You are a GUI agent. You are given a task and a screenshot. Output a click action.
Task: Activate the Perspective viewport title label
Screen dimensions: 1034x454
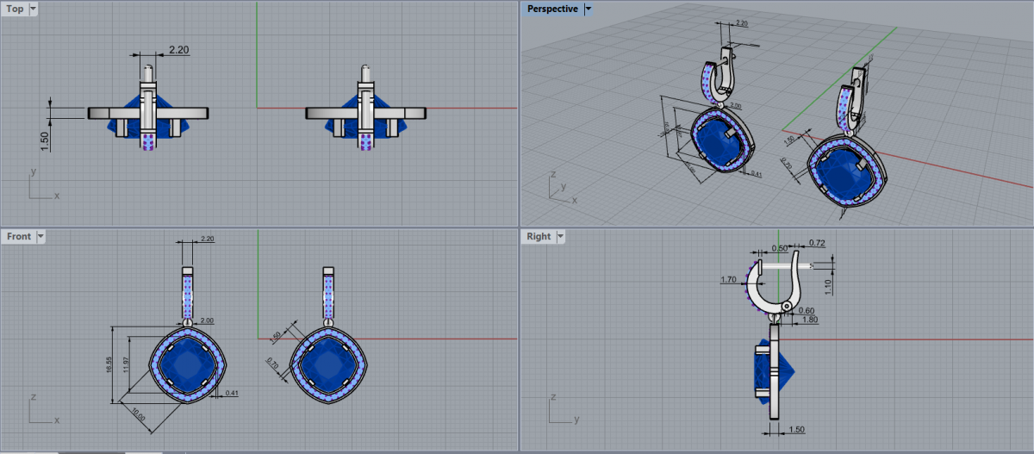tap(552, 9)
